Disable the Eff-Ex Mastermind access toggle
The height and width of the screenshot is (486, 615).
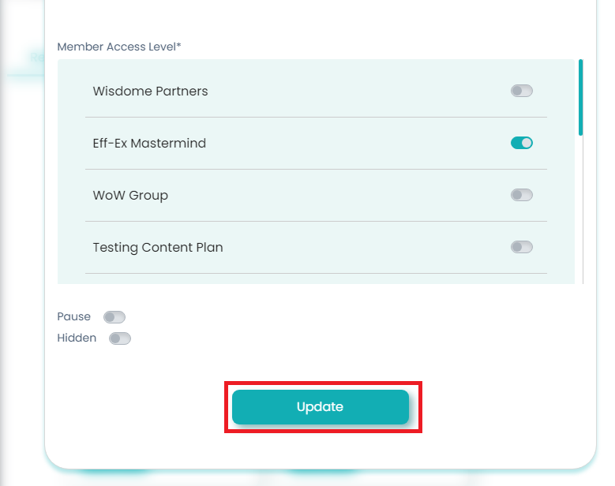tap(521, 143)
